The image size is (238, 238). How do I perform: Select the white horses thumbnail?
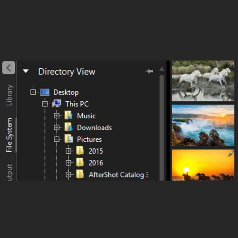(203, 81)
